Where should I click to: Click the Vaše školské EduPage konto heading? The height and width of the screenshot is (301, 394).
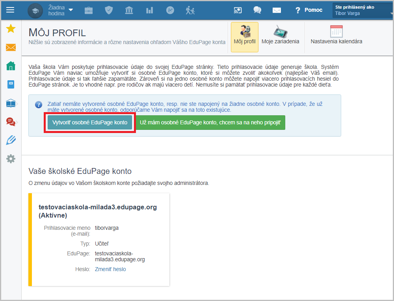[x=80, y=171]
